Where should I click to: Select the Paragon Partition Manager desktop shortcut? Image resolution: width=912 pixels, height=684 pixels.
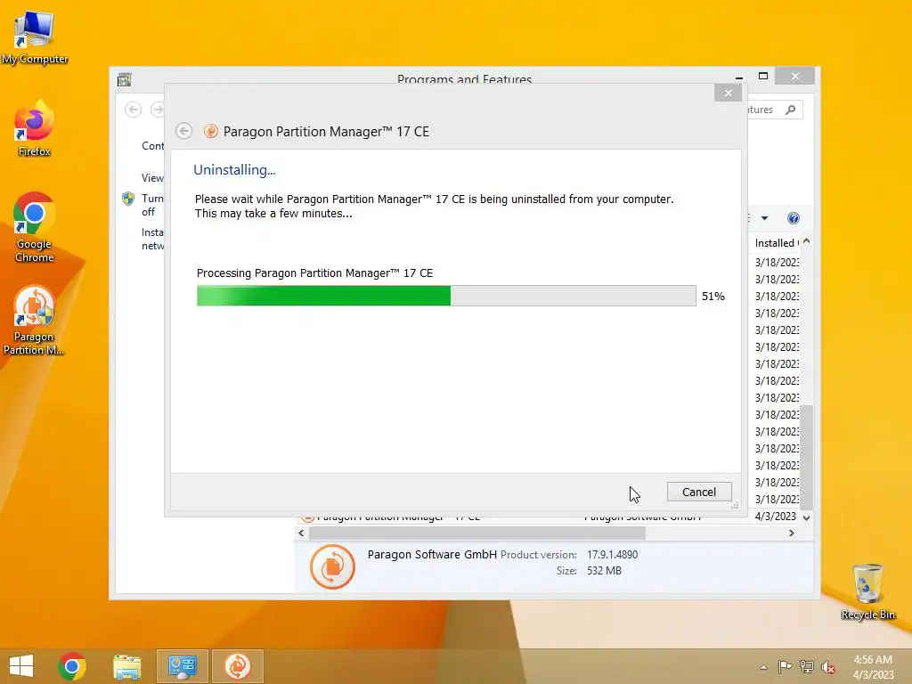click(34, 321)
